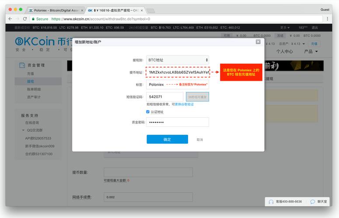Screen dimensions: 339x218
Task: Click the green Secure padlock icon
Action: [33, 19]
